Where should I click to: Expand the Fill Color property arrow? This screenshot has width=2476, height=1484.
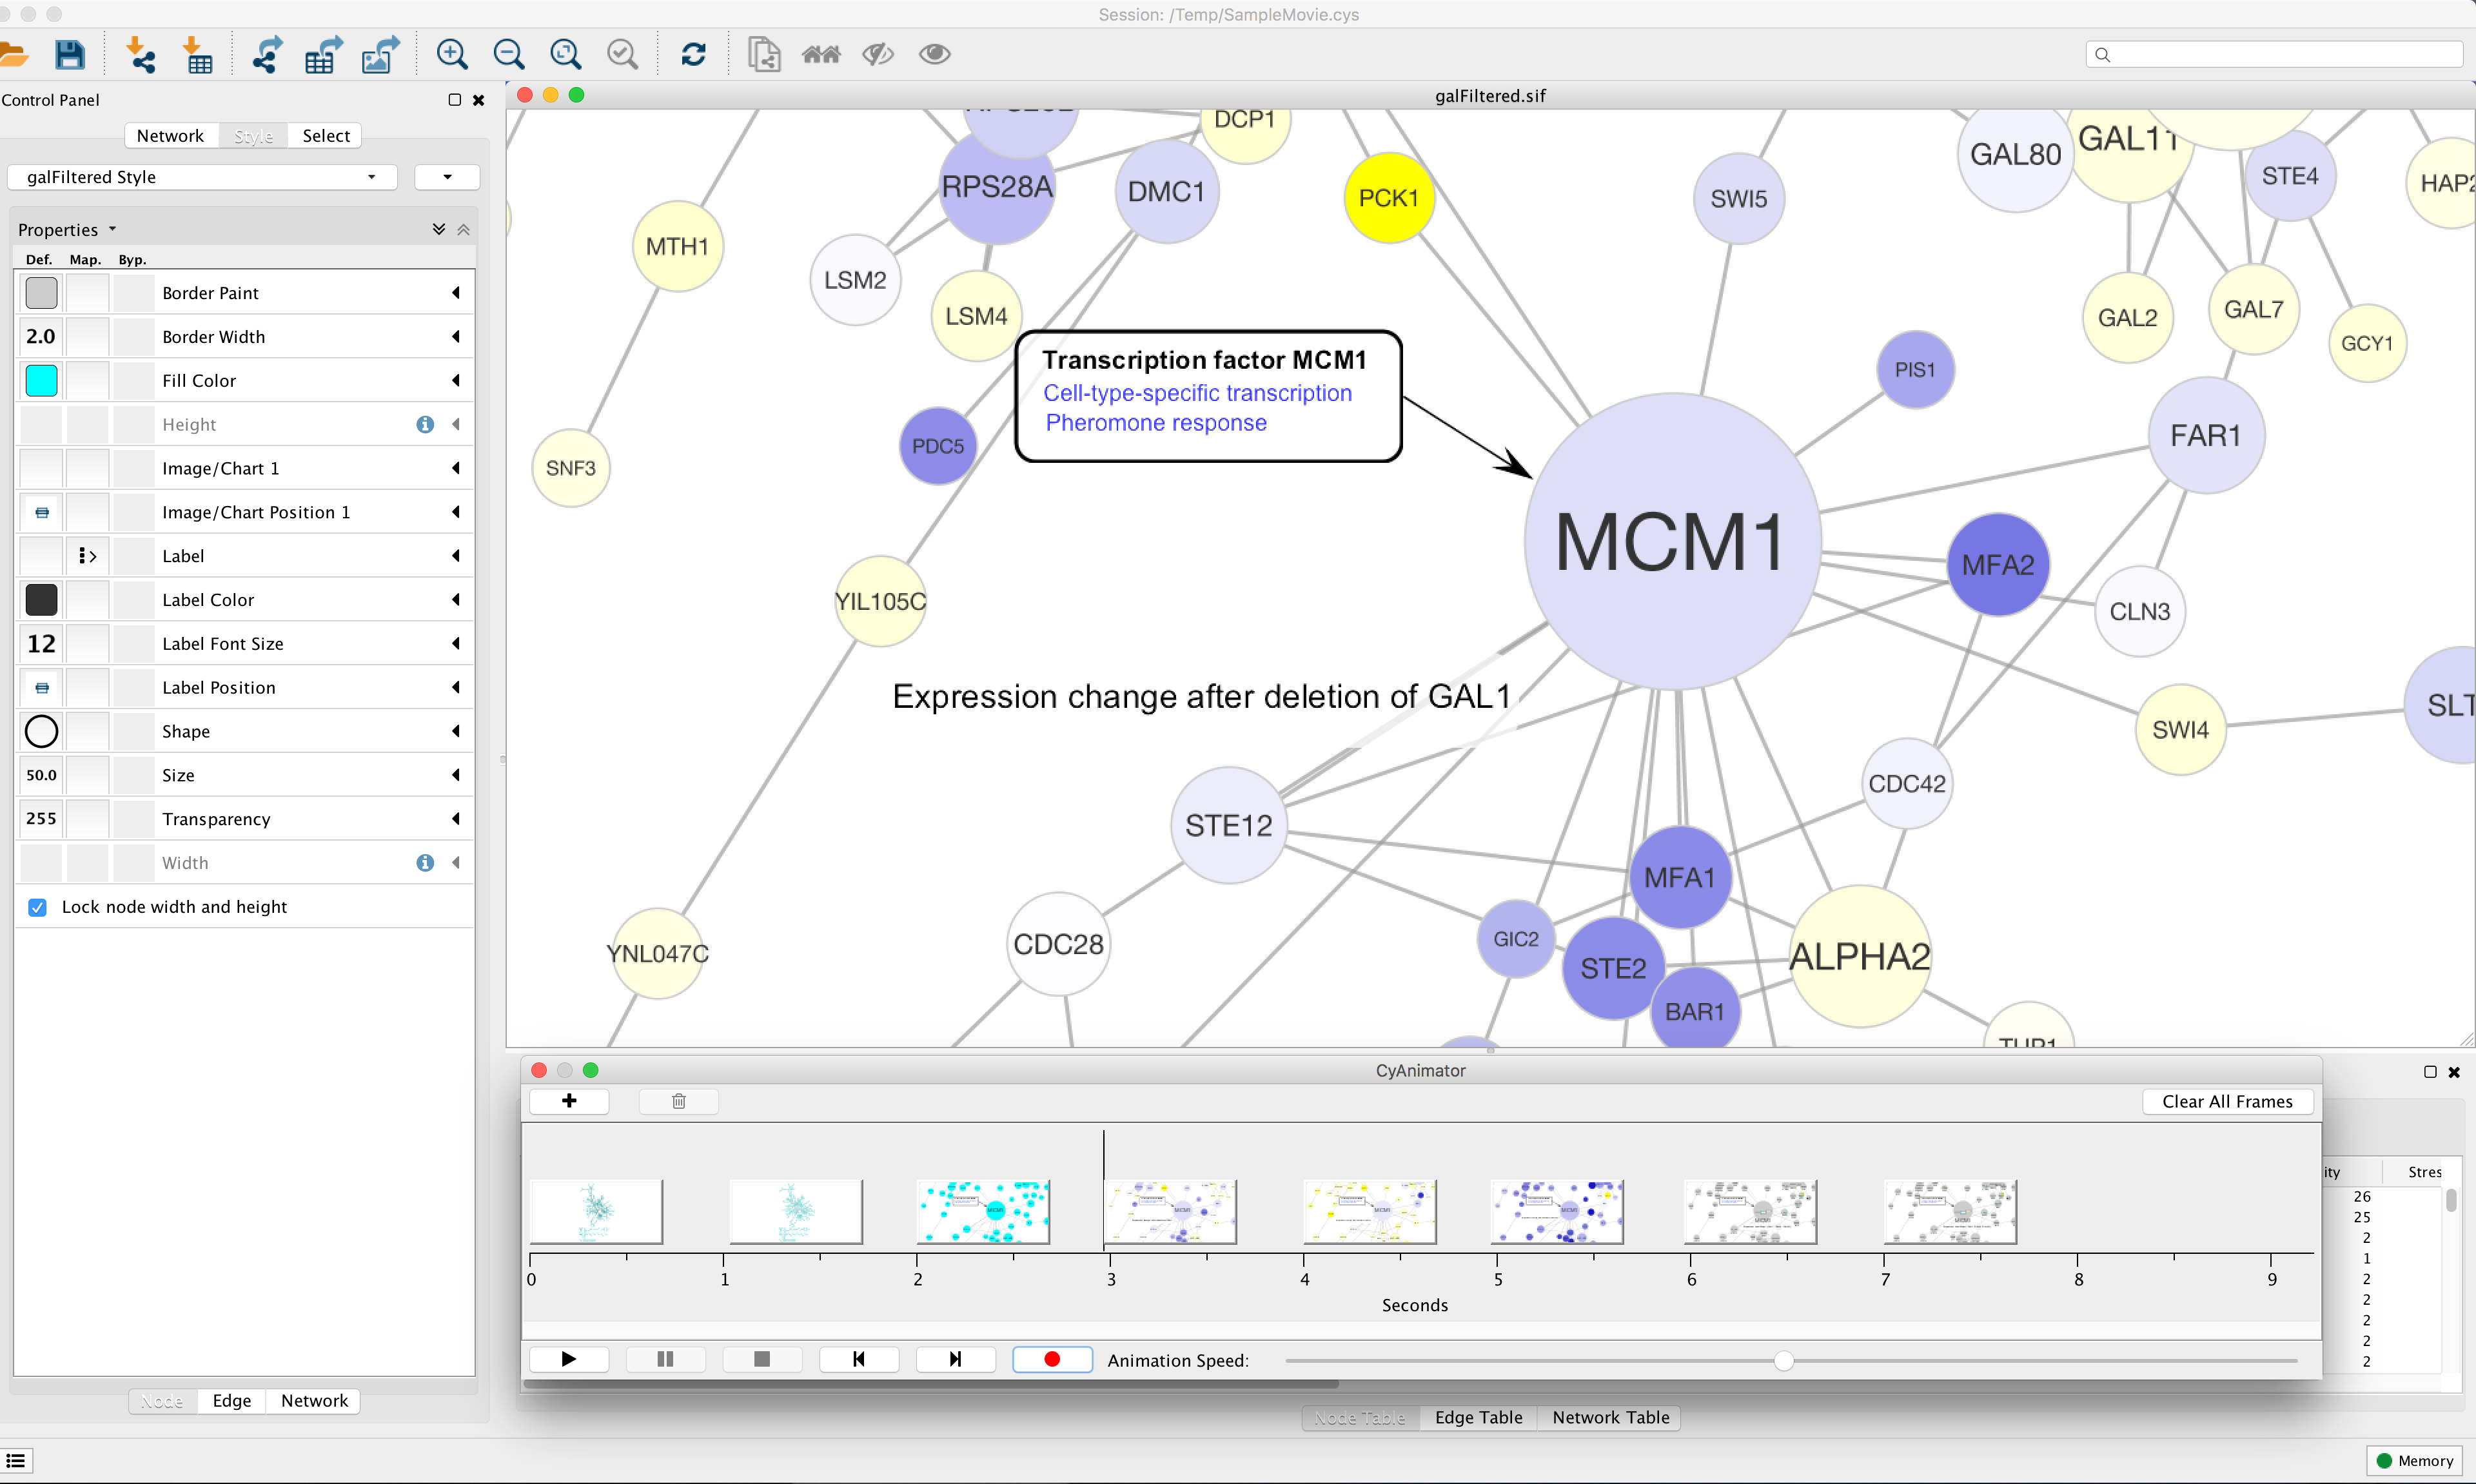click(456, 381)
